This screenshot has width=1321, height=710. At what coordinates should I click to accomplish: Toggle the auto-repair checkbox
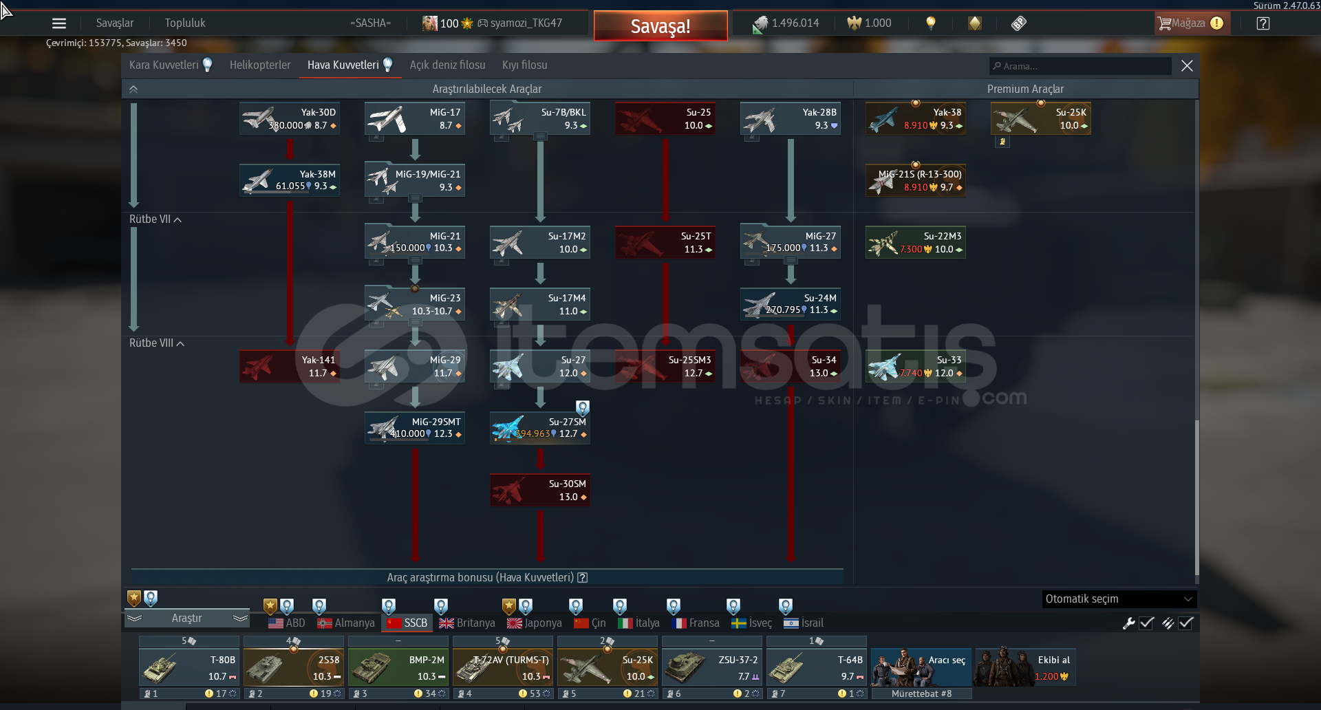[x=1147, y=623]
